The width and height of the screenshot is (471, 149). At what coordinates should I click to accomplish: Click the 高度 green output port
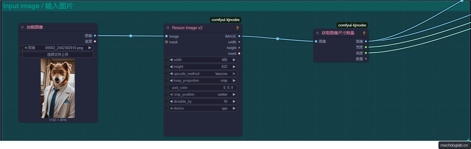tap(366, 53)
